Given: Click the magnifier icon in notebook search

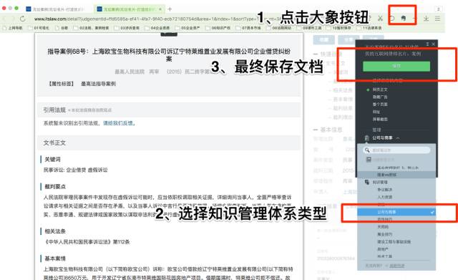Looking at the screenshot, I should coord(367,150).
